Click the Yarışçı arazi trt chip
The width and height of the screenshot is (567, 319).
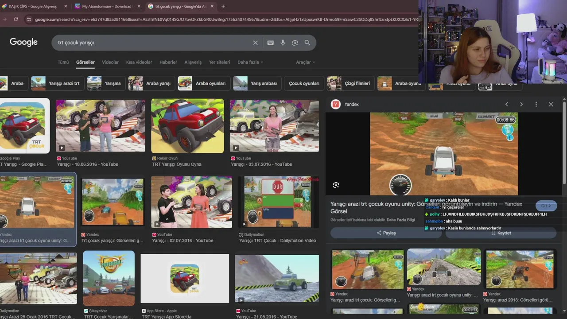pyautogui.click(x=57, y=83)
